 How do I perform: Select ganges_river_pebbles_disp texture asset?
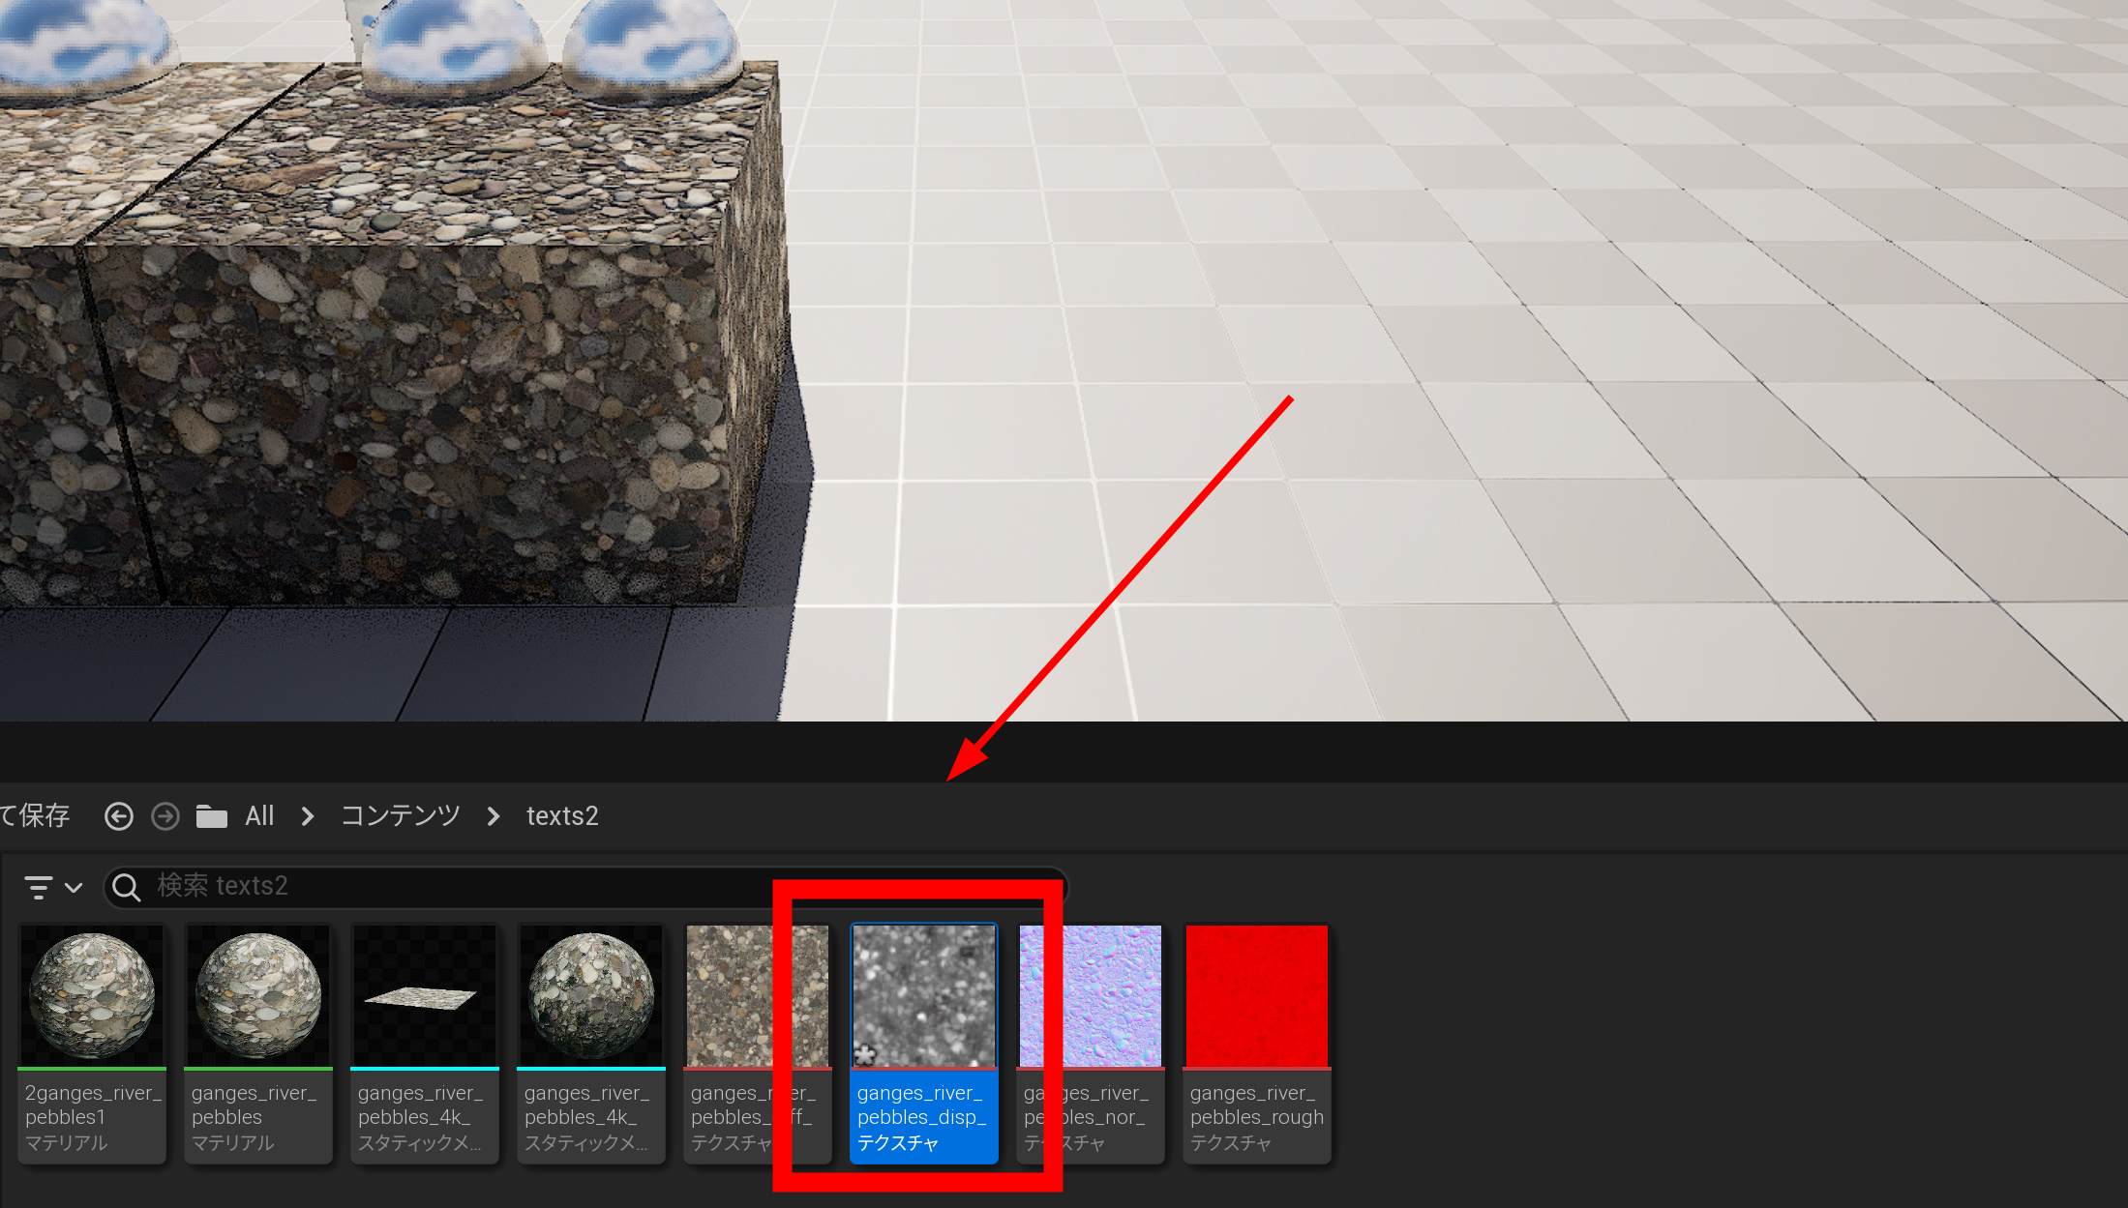point(924,1043)
